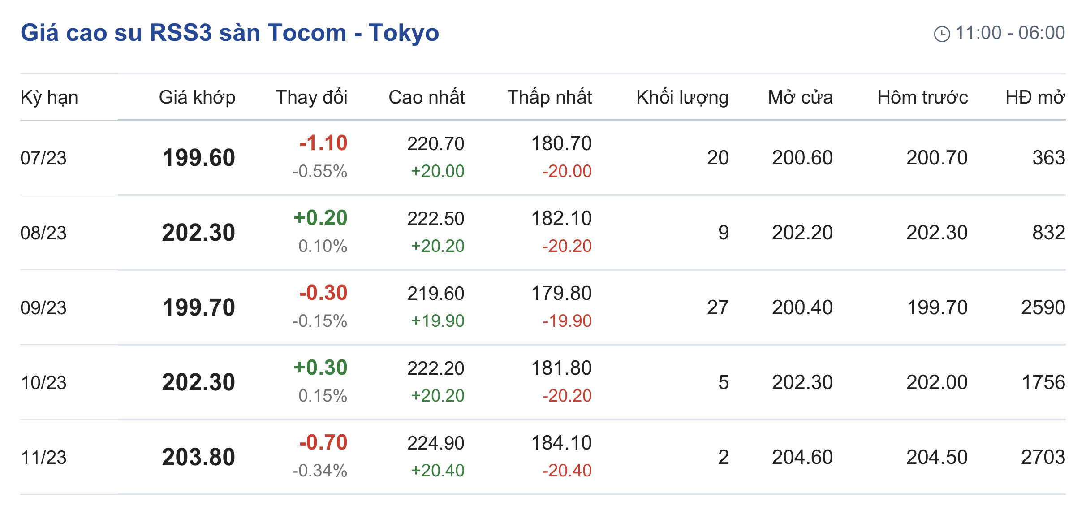
Task: Click the 10/23 contract term
Action: coord(43,383)
